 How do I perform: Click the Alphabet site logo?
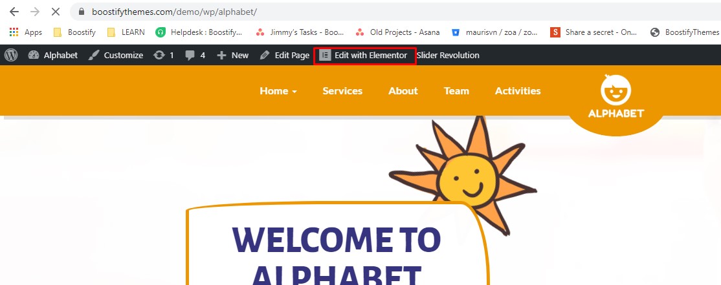click(x=616, y=96)
